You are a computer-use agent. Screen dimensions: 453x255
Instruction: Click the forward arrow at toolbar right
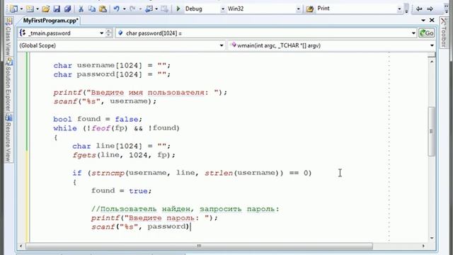(x=430, y=9)
